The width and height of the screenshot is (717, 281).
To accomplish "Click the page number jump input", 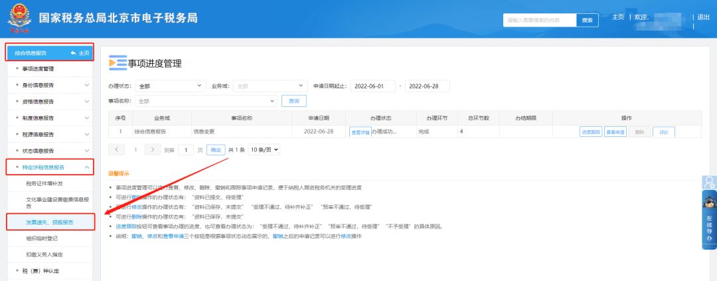I will (186, 149).
